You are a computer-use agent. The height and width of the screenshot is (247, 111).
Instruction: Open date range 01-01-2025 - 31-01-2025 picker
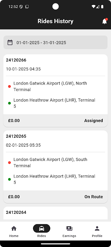click(x=55, y=43)
